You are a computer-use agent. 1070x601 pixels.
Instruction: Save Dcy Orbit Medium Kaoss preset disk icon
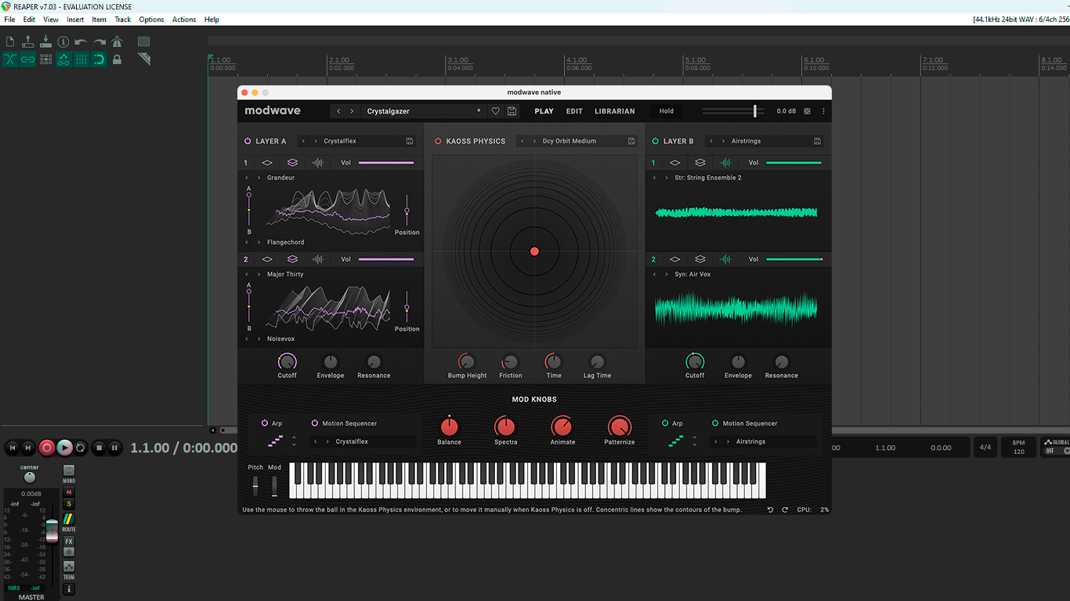(631, 141)
